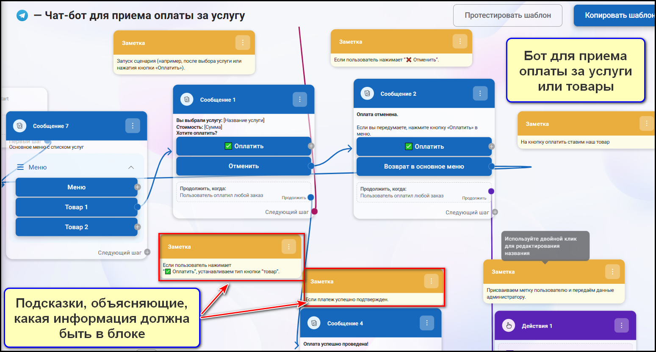Click the purple Продолжить connector dot in Сообщение 2

(491, 191)
